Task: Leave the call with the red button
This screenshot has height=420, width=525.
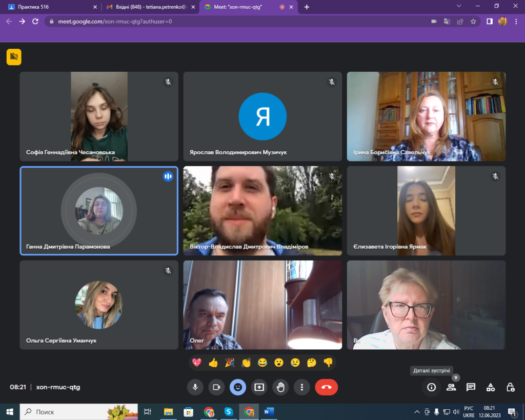Action: coord(326,387)
